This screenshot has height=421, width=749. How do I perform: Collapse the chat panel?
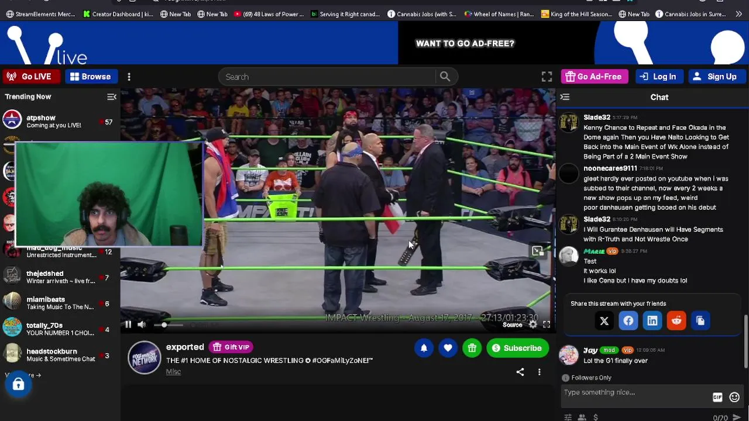click(565, 97)
